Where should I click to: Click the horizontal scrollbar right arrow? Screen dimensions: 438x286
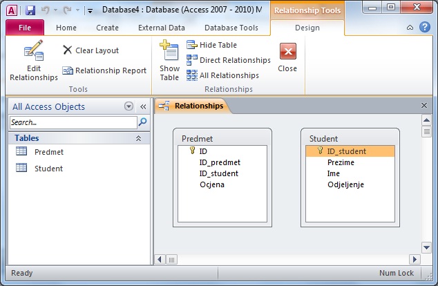click(x=415, y=260)
